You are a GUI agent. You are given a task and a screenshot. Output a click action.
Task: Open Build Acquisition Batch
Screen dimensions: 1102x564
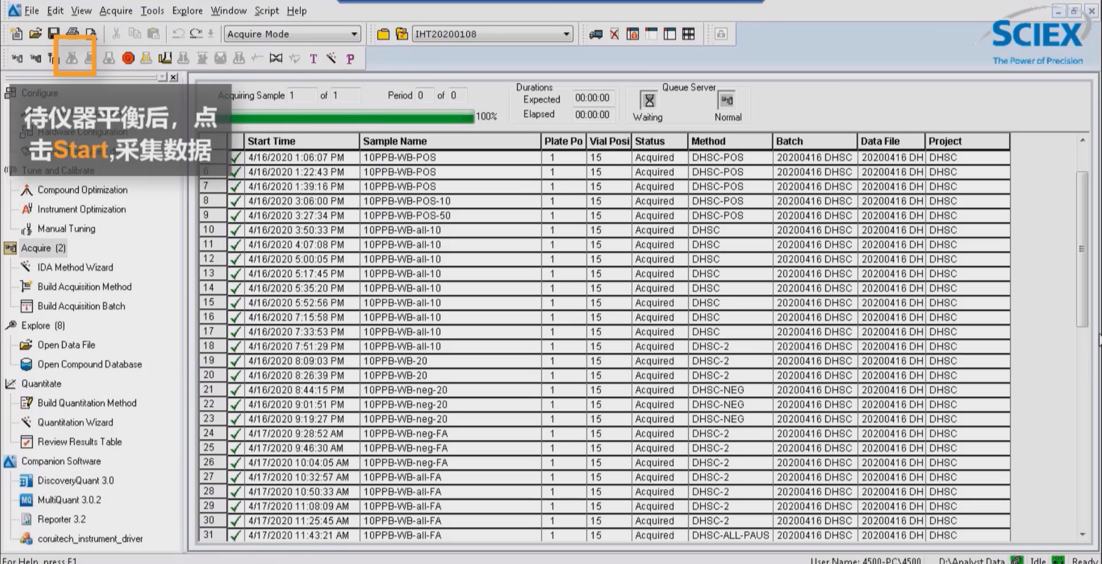[81, 306]
